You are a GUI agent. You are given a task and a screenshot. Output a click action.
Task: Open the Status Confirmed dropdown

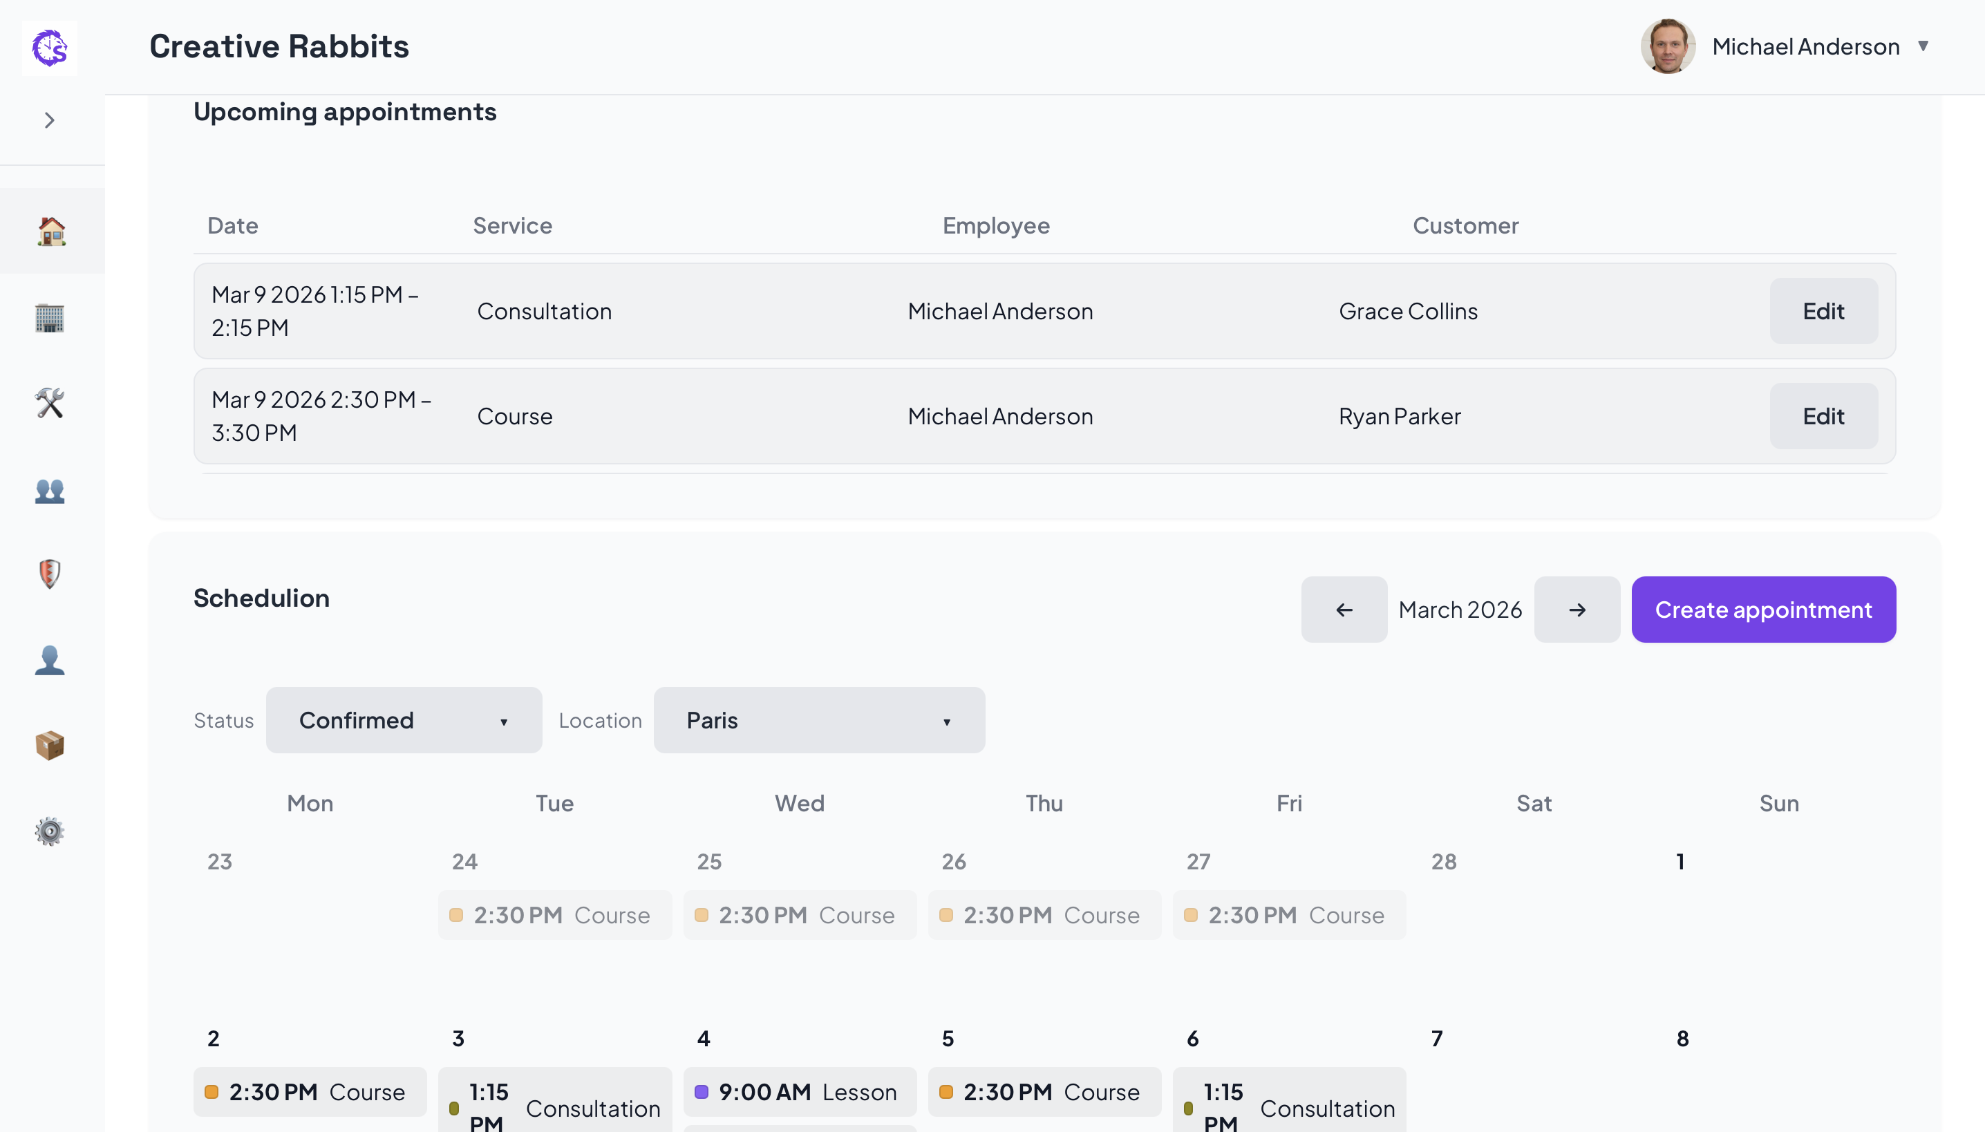404,720
